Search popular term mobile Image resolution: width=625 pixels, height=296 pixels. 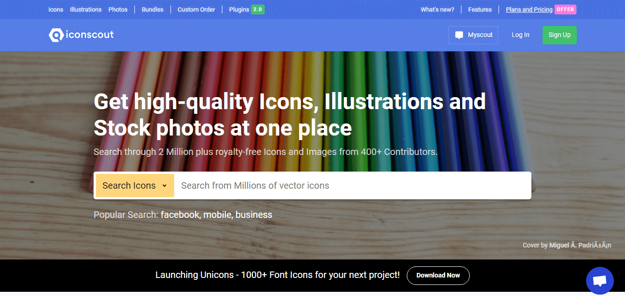pos(218,215)
